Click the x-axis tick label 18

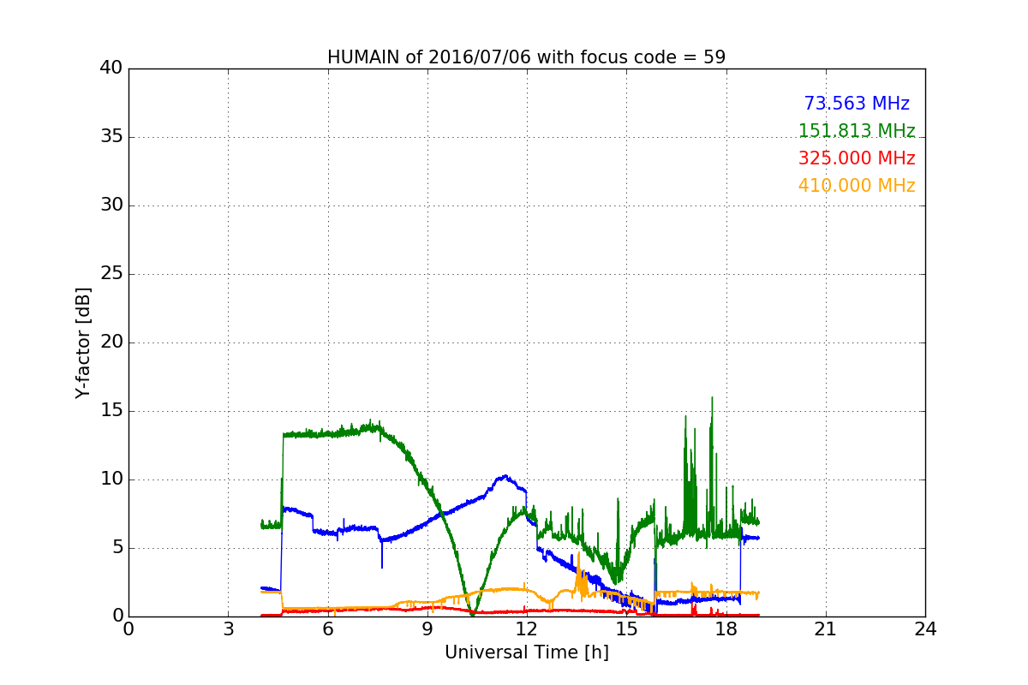(726, 629)
